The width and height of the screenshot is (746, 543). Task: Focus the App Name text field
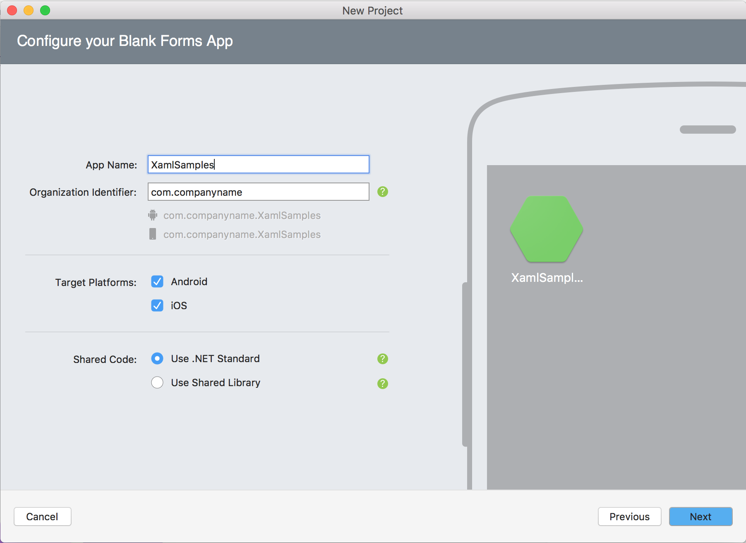pos(258,165)
